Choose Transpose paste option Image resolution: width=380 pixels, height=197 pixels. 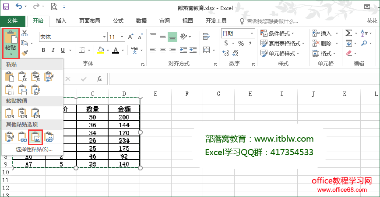click(x=35, y=90)
